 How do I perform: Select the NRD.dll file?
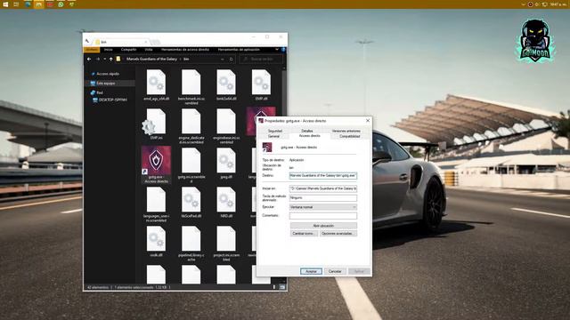[226, 203]
